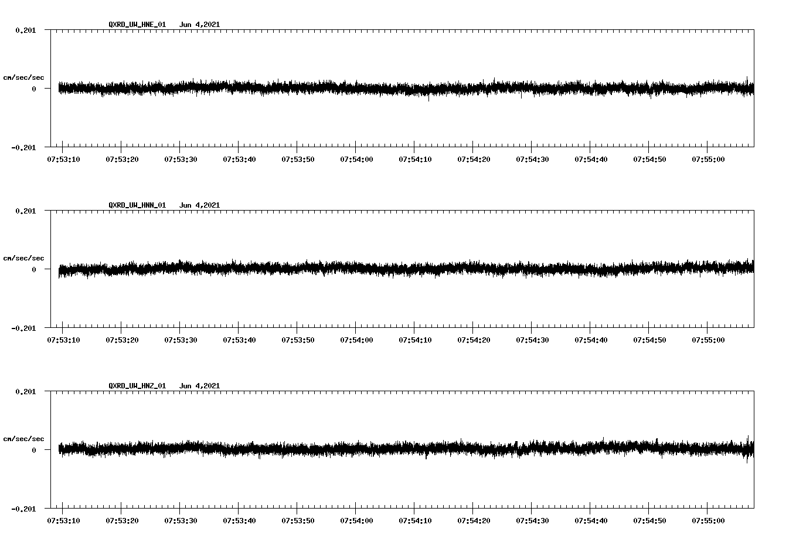Select 07:54:40 tick label under HNN plot
Image resolution: width=796 pixels, height=542 pixels.
[x=591, y=340]
